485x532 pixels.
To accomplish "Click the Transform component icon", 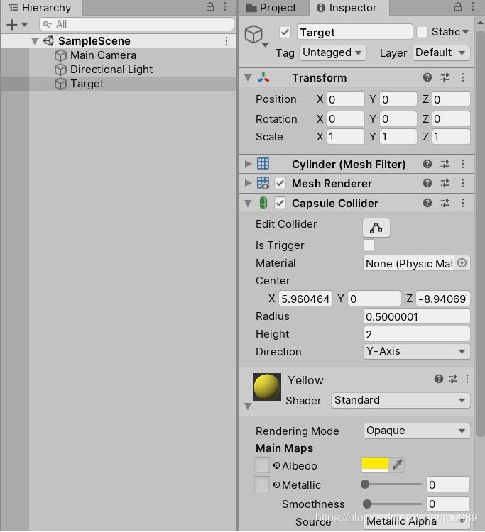I will (x=263, y=78).
